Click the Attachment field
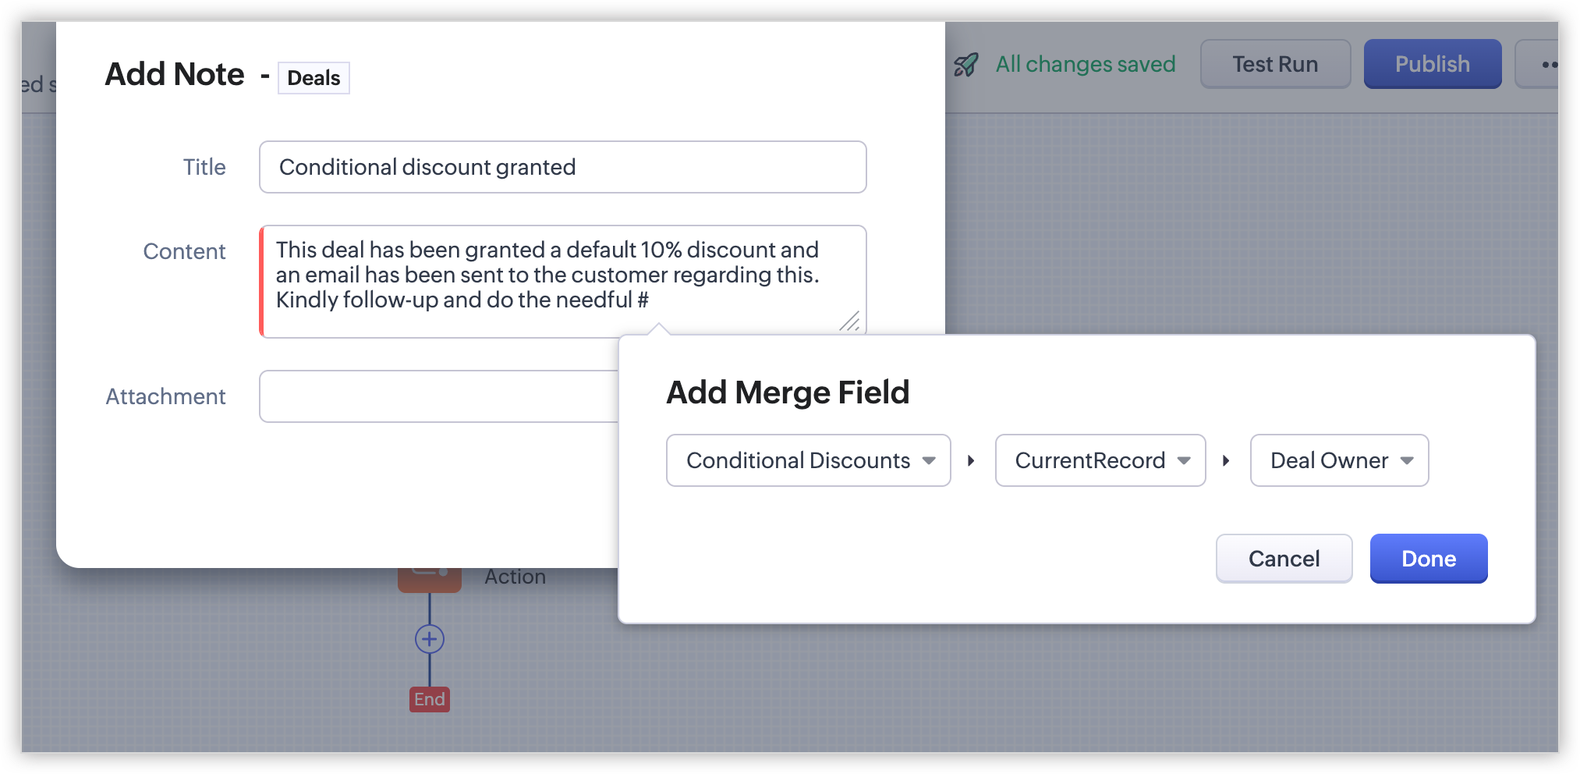Screen dimensions: 1580x774 pyautogui.click(x=438, y=396)
